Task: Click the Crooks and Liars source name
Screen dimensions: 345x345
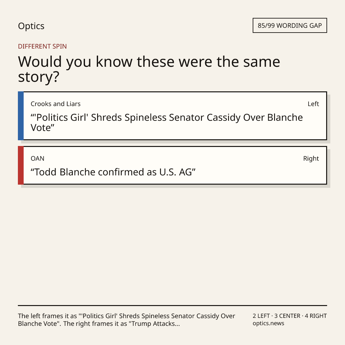Action: point(56,104)
